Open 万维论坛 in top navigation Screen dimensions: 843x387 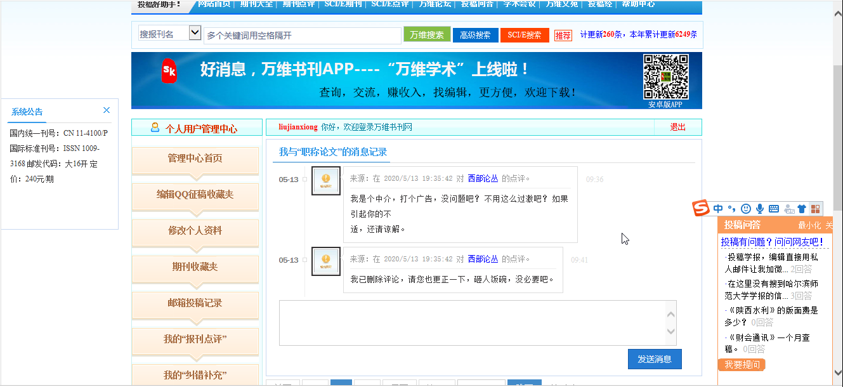click(x=435, y=4)
